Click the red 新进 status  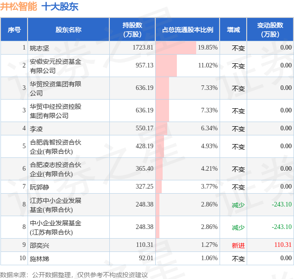coord(238,246)
